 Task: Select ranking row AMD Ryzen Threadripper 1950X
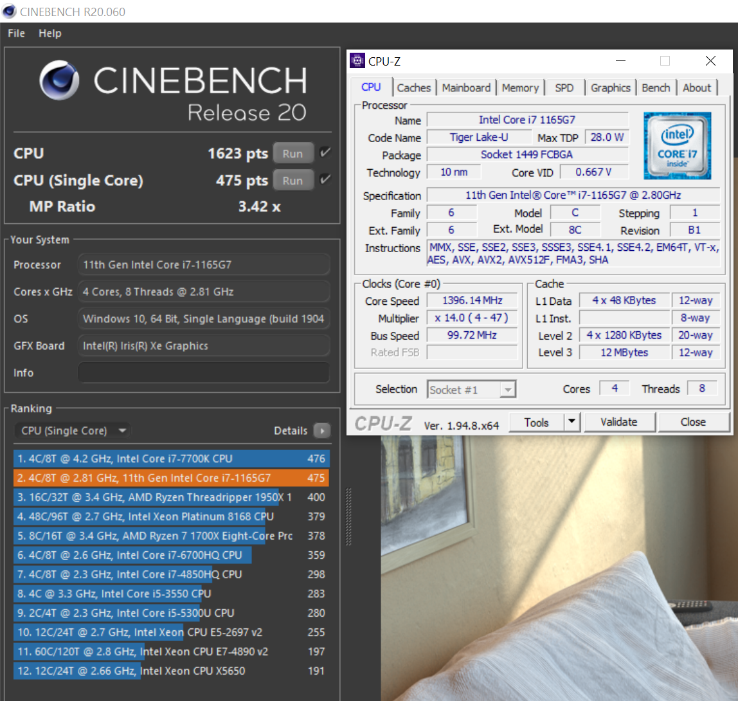[171, 497]
